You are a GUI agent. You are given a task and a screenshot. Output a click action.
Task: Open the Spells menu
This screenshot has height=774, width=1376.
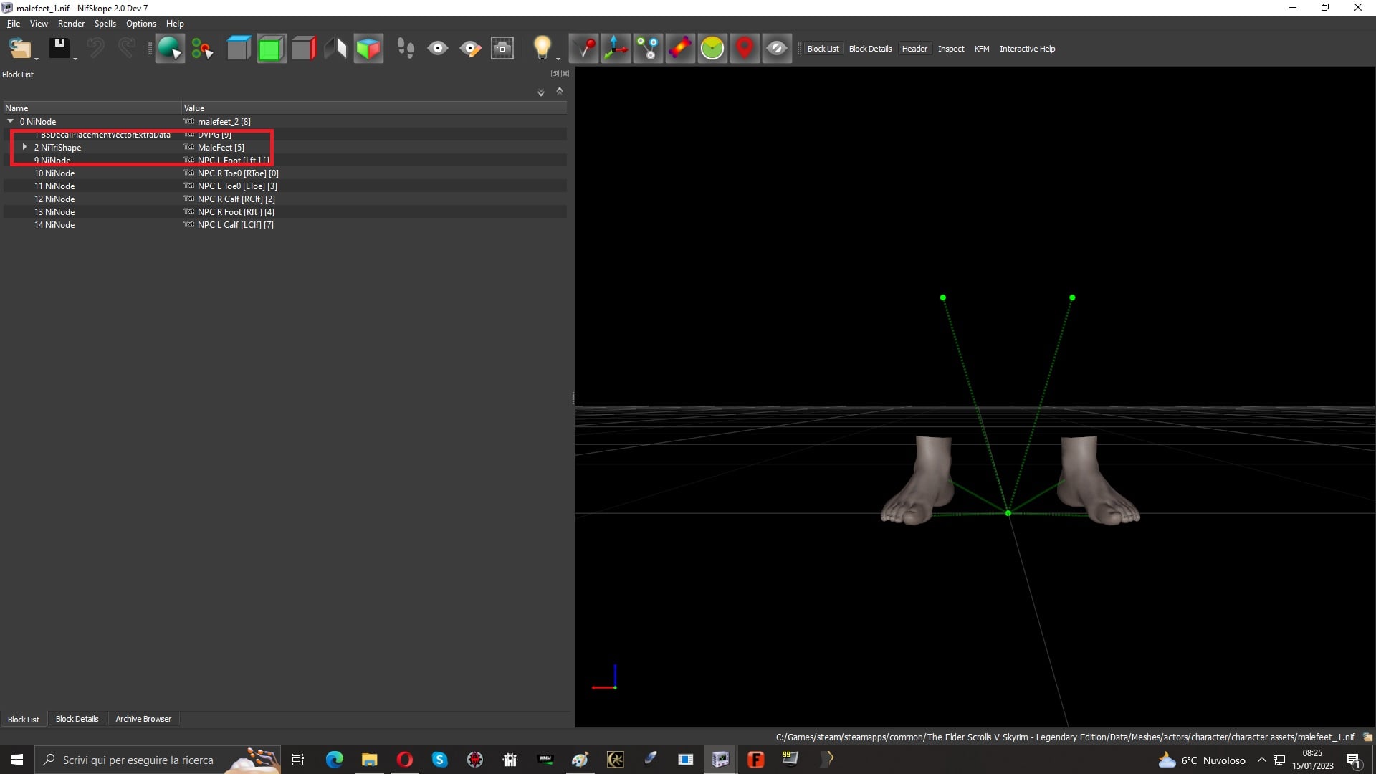click(105, 24)
